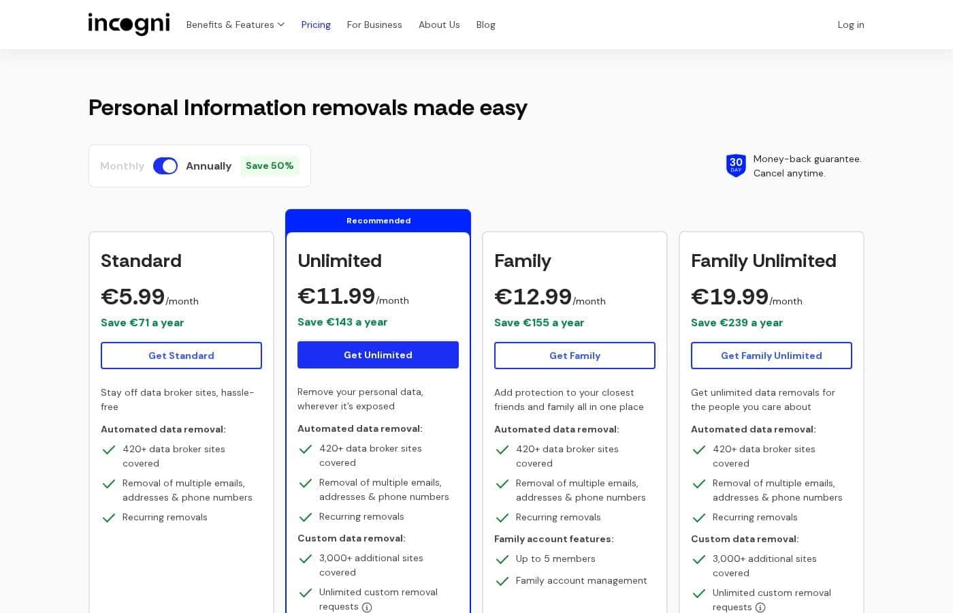Go to For Business page
The width and height of the screenshot is (953, 613).
coord(374,25)
